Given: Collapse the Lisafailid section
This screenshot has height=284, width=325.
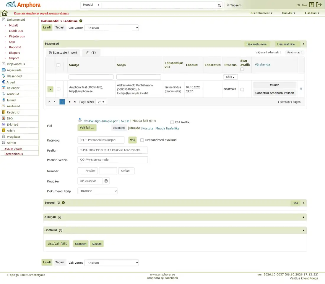Looking at the screenshot, I should point(303,230).
